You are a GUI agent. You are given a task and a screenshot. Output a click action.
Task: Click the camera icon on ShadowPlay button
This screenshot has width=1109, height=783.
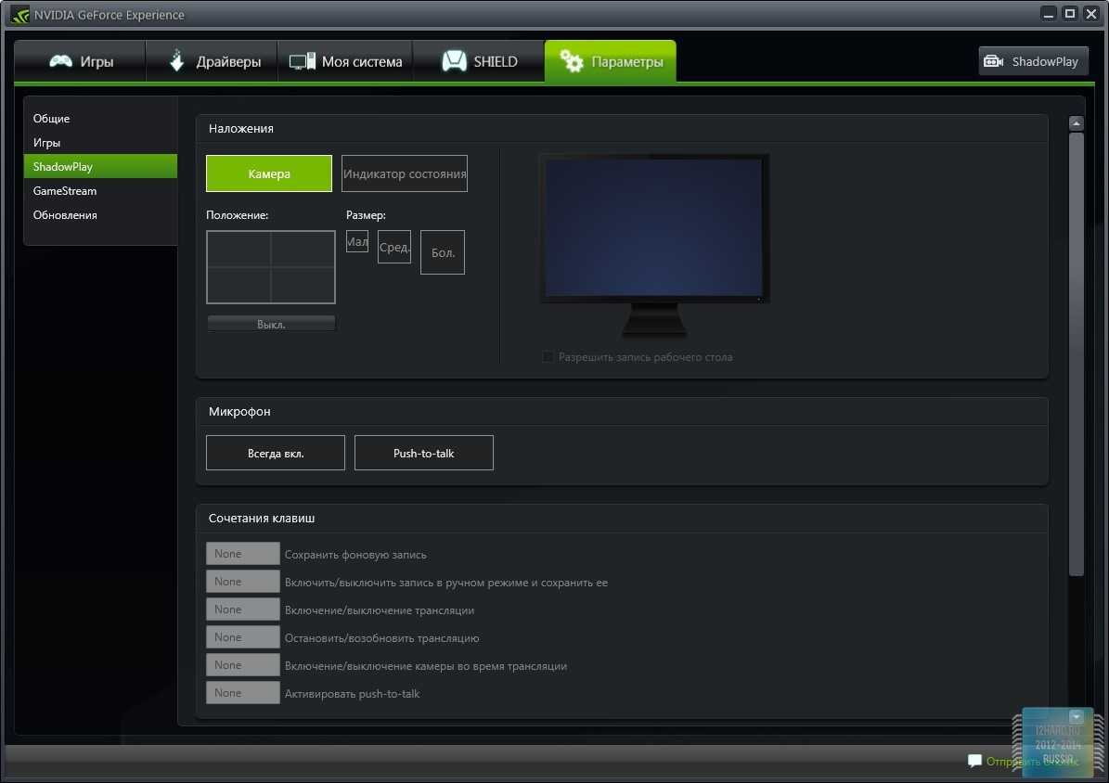(x=994, y=61)
